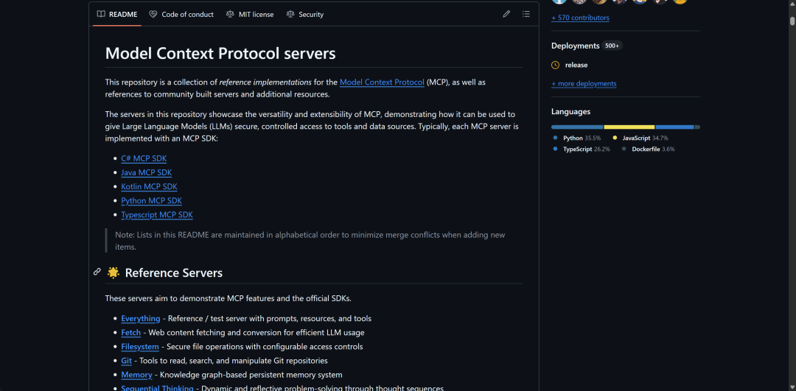Open the Python MCP SDK link
The height and width of the screenshot is (391, 796).
(x=151, y=201)
